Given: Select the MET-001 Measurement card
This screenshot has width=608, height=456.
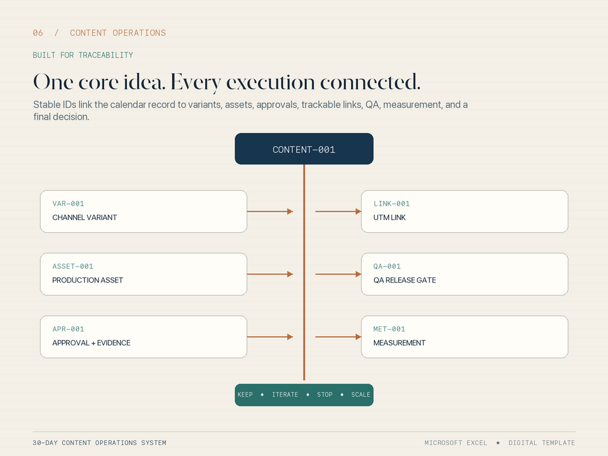Looking at the screenshot, I should point(465,337).
